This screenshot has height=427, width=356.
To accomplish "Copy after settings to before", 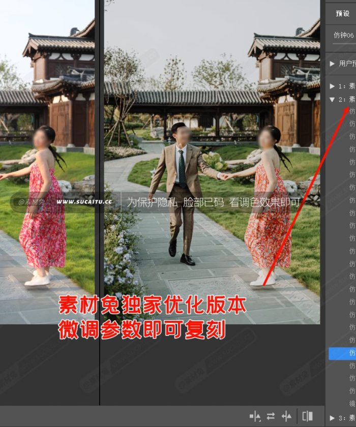I will [x=287, y=416].
